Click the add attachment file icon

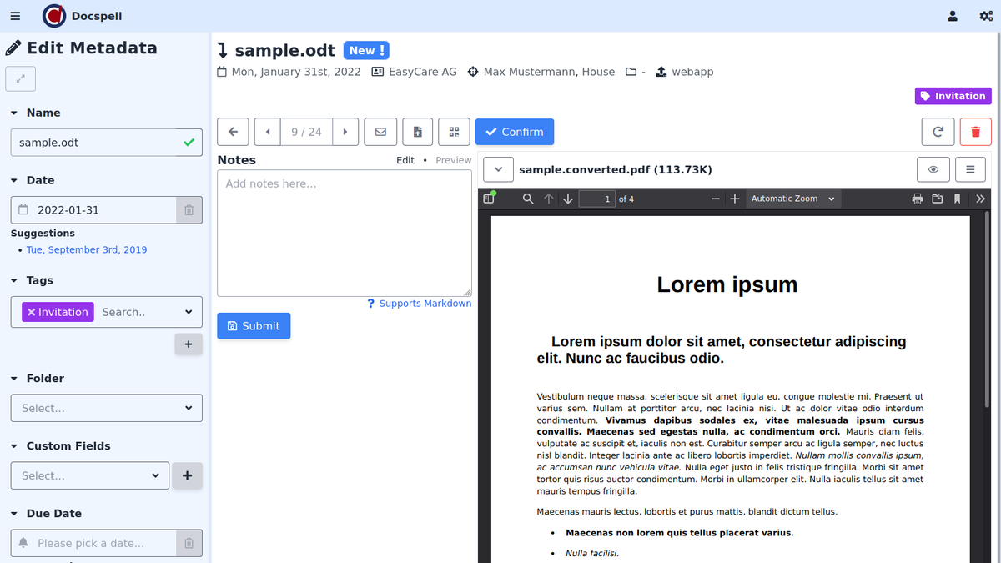(417, 132)
